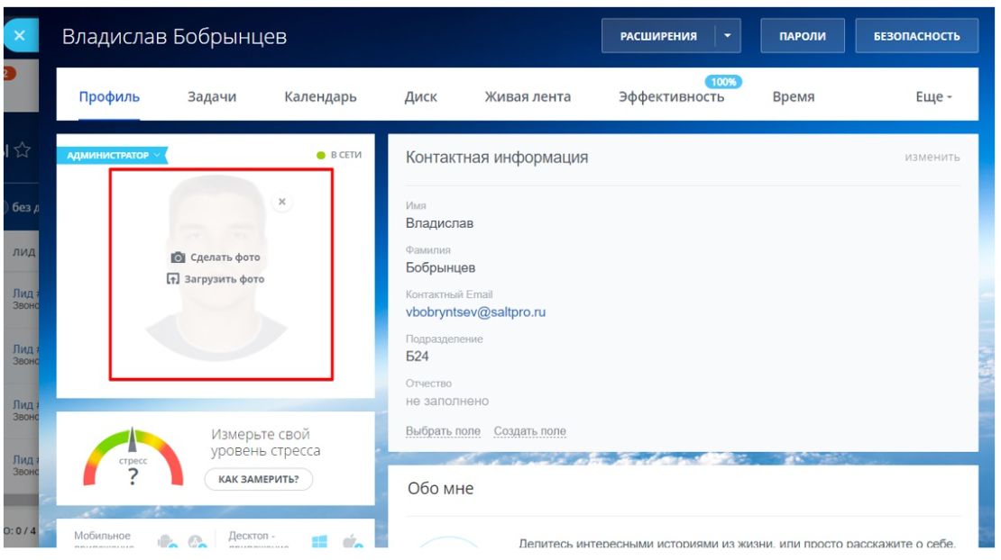Click the В сети status indicator

339,155
